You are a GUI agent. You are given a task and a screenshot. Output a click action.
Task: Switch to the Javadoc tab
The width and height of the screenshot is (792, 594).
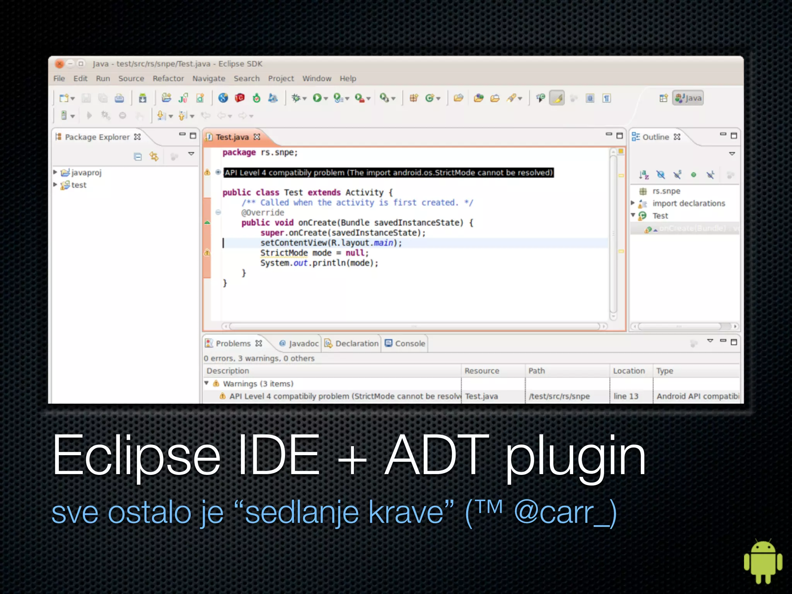[x=299, y=343]
